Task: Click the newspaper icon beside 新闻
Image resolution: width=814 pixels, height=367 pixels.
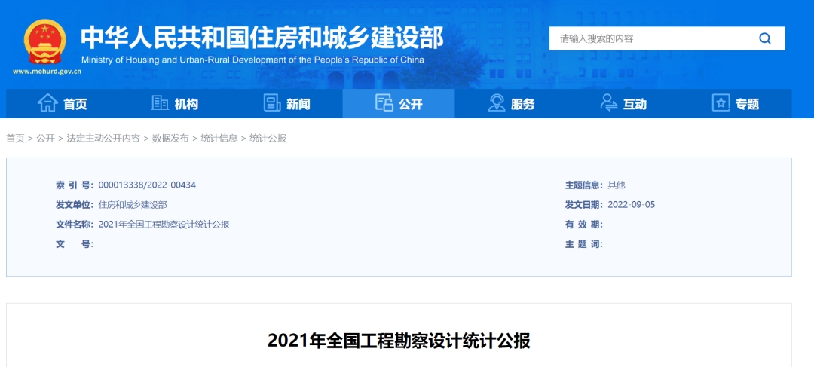Action: (x=272, y=103)
